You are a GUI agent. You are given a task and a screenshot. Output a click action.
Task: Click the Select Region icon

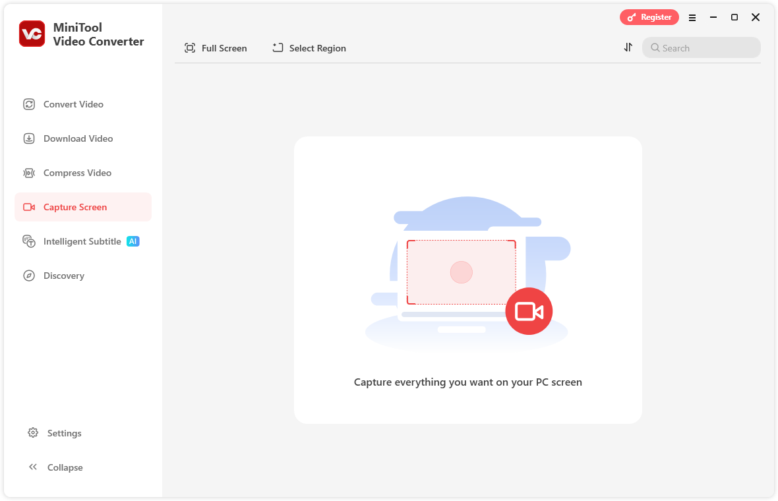[x=278, y=47]
